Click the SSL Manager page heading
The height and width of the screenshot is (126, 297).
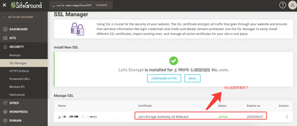pos(71,14)
